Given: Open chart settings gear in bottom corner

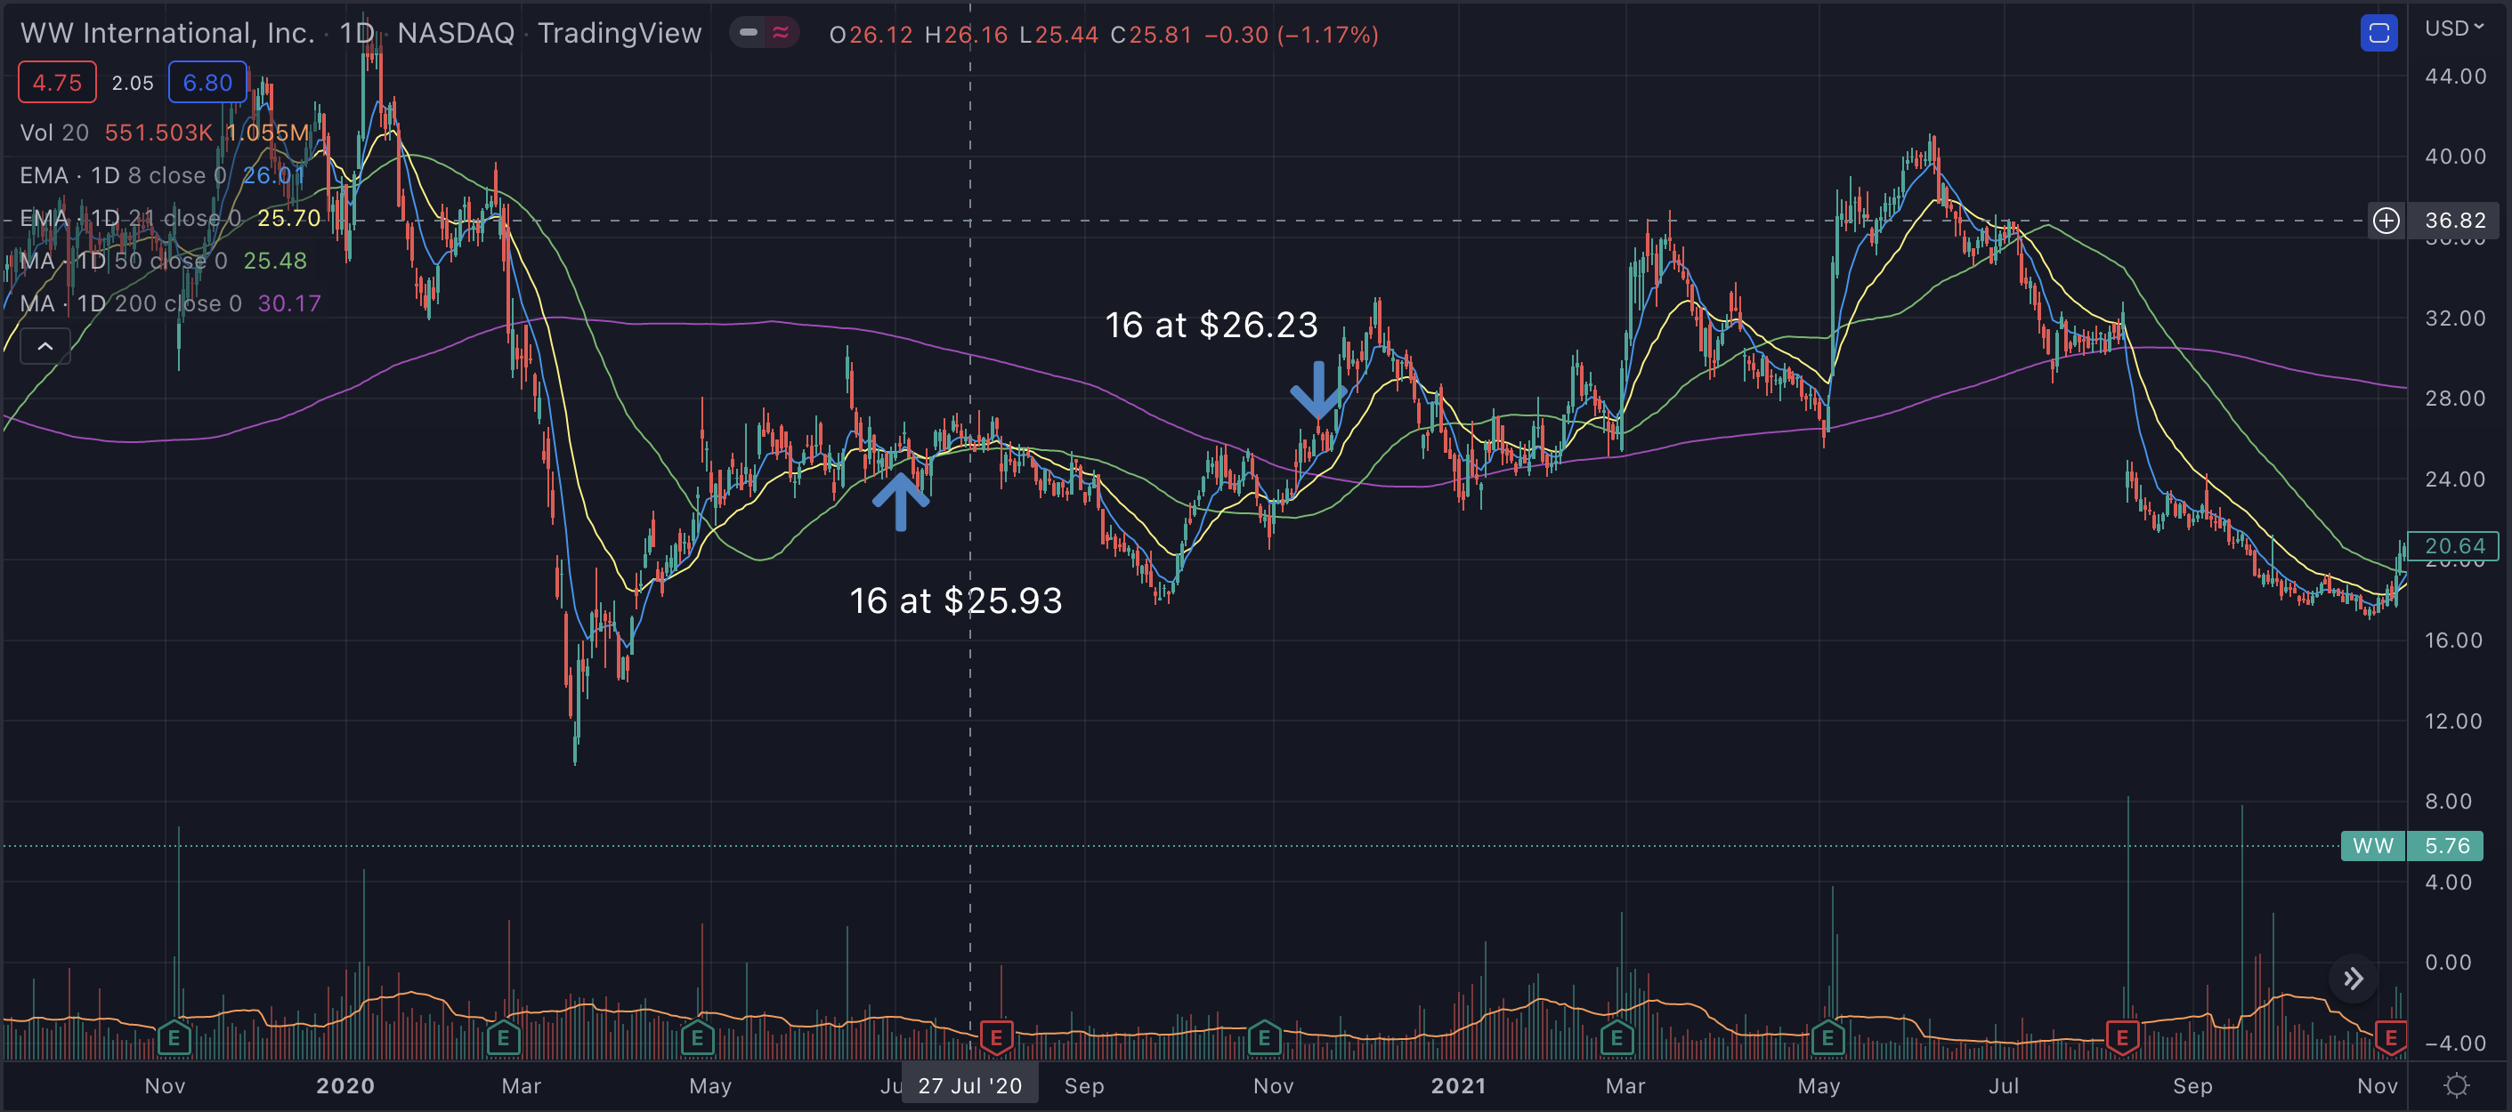Looking at the screenshot, I should click(2458, 1085).
